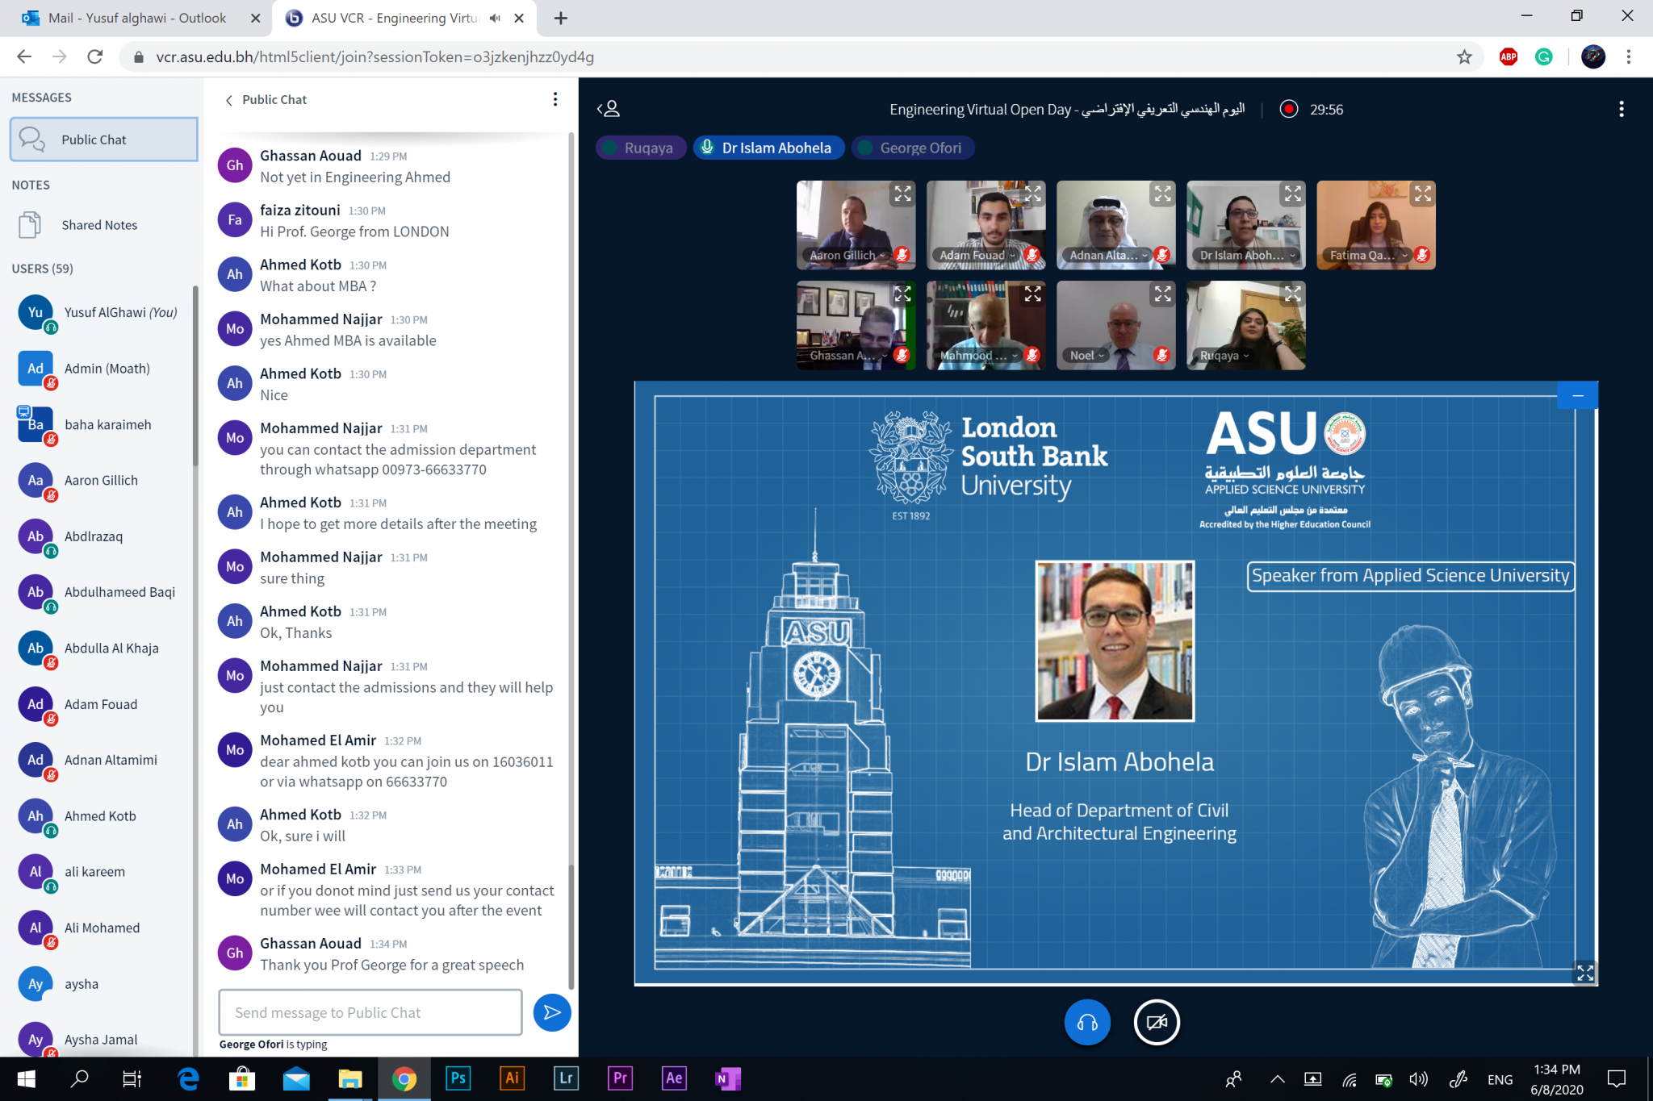The width and height of the screenshot is (1653, 1101).
Task: Send the chat message with the arrow button
Action: (x=552, y=1012)
